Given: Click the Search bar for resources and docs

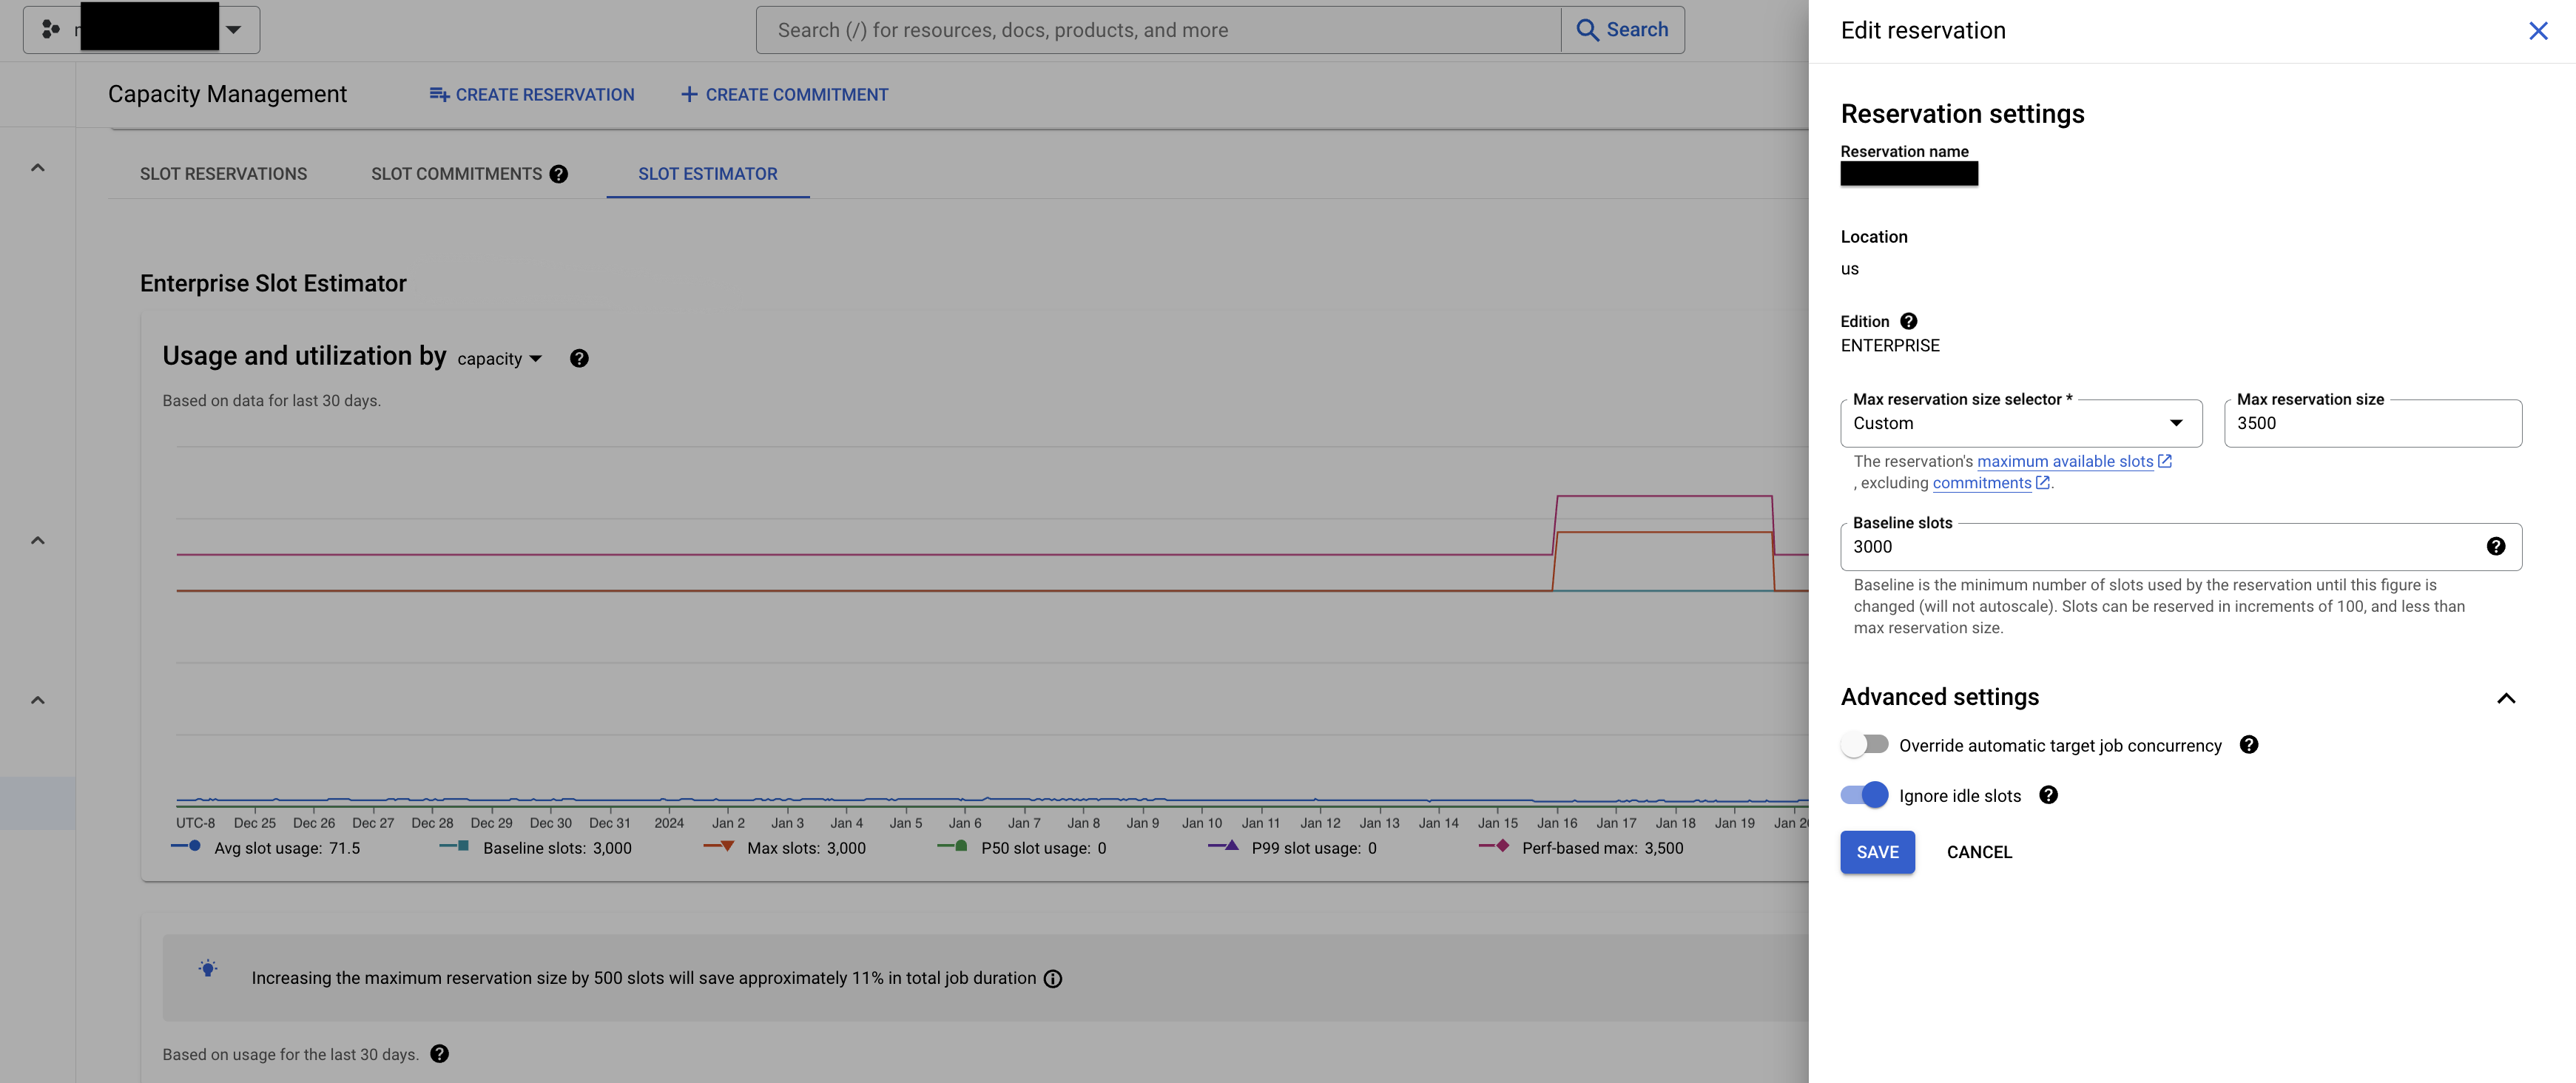Looking at the screenshot, I should coord(1159,30).
